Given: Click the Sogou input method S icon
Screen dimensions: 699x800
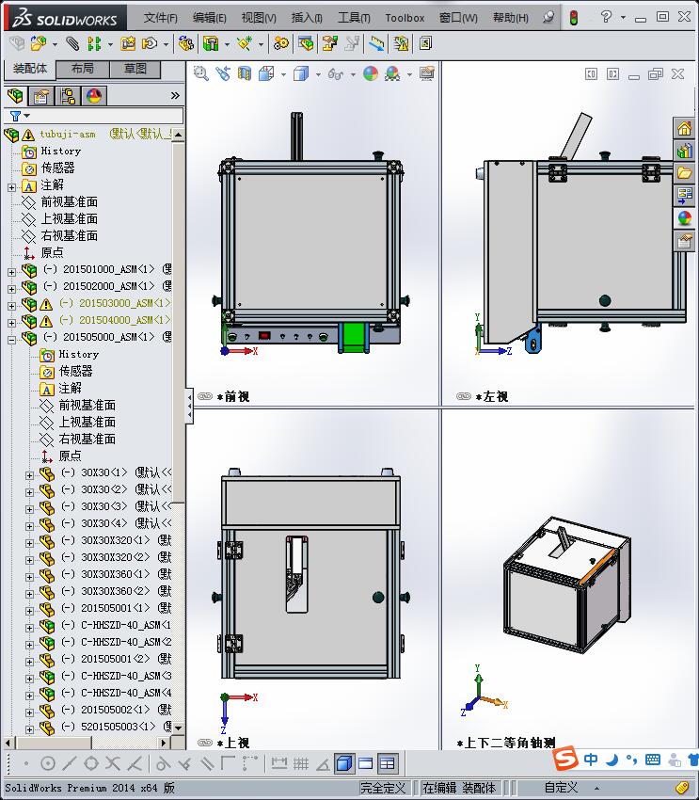Looking at the screenshot, I should click(564, 759).
